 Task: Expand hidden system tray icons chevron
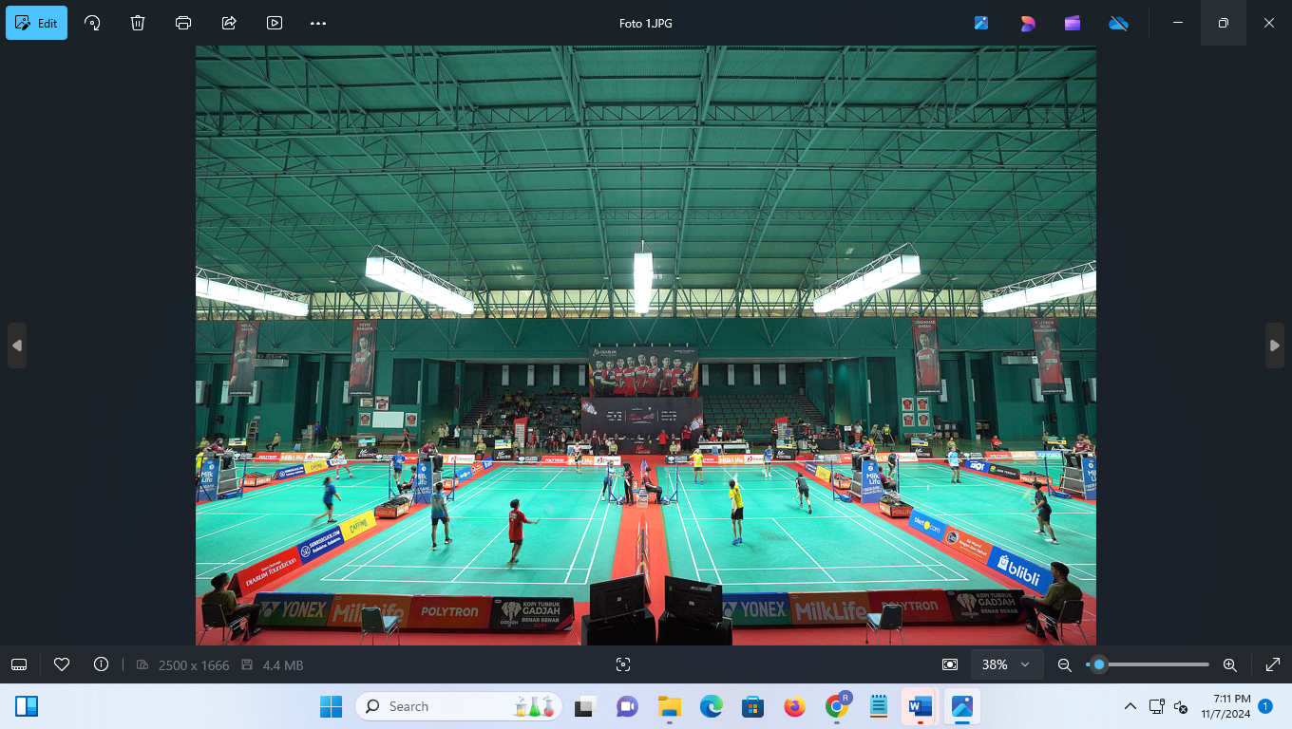[1130, 706]
